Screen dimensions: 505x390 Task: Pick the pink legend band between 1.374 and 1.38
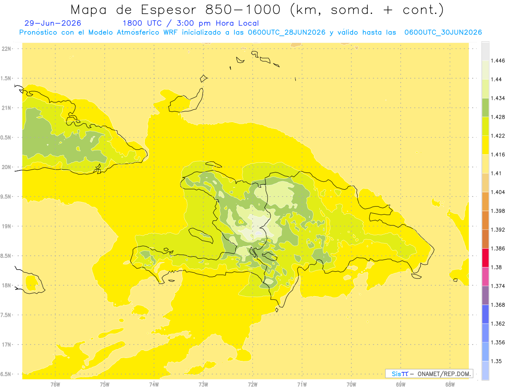click(485, 276)
